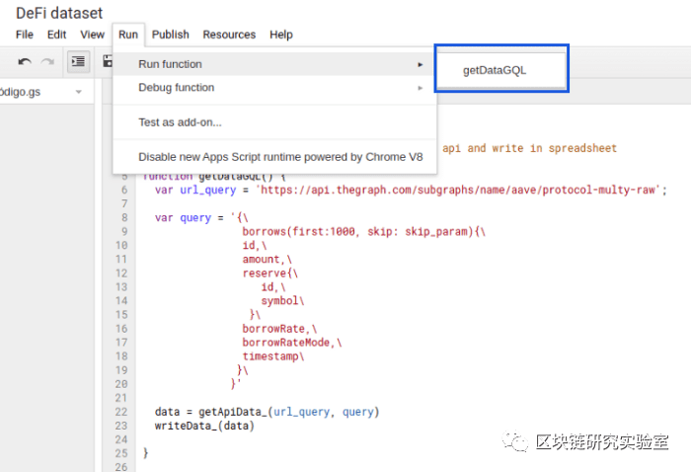
Task: Click line number 22 in gutter
Action: (x=121, y=412)
